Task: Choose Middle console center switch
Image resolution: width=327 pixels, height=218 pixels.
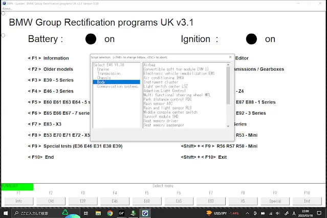Action: (170, 112)
